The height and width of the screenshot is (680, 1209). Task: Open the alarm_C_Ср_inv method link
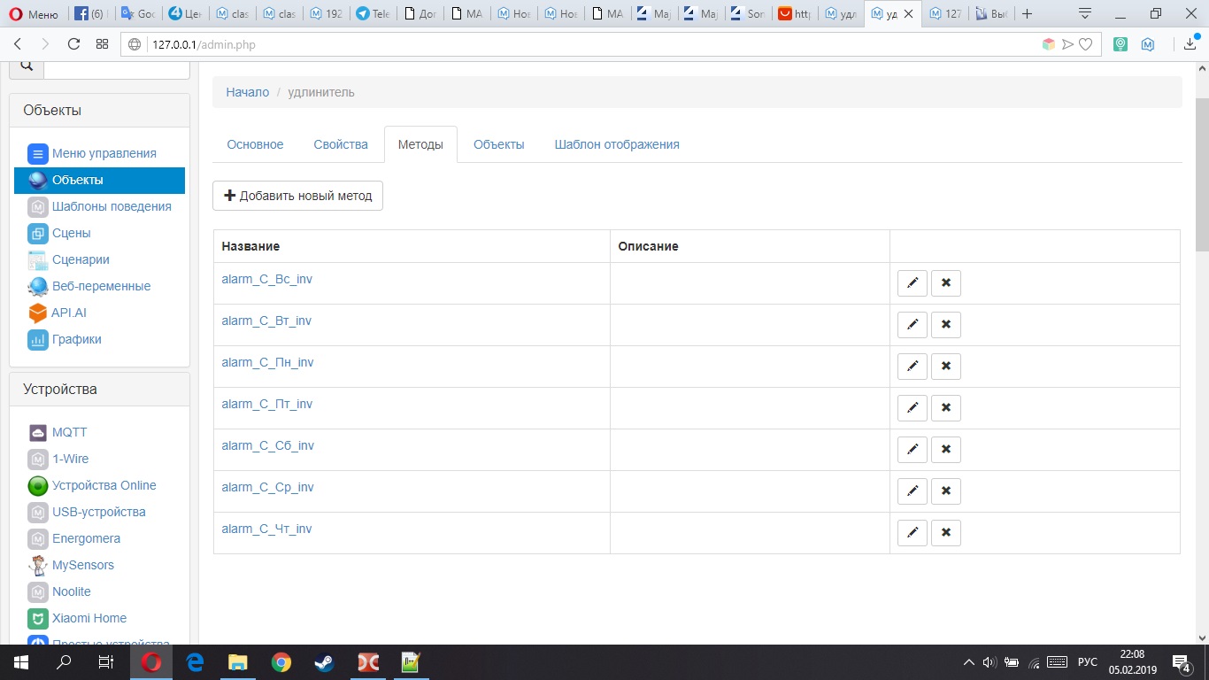(x=267, y=487)
